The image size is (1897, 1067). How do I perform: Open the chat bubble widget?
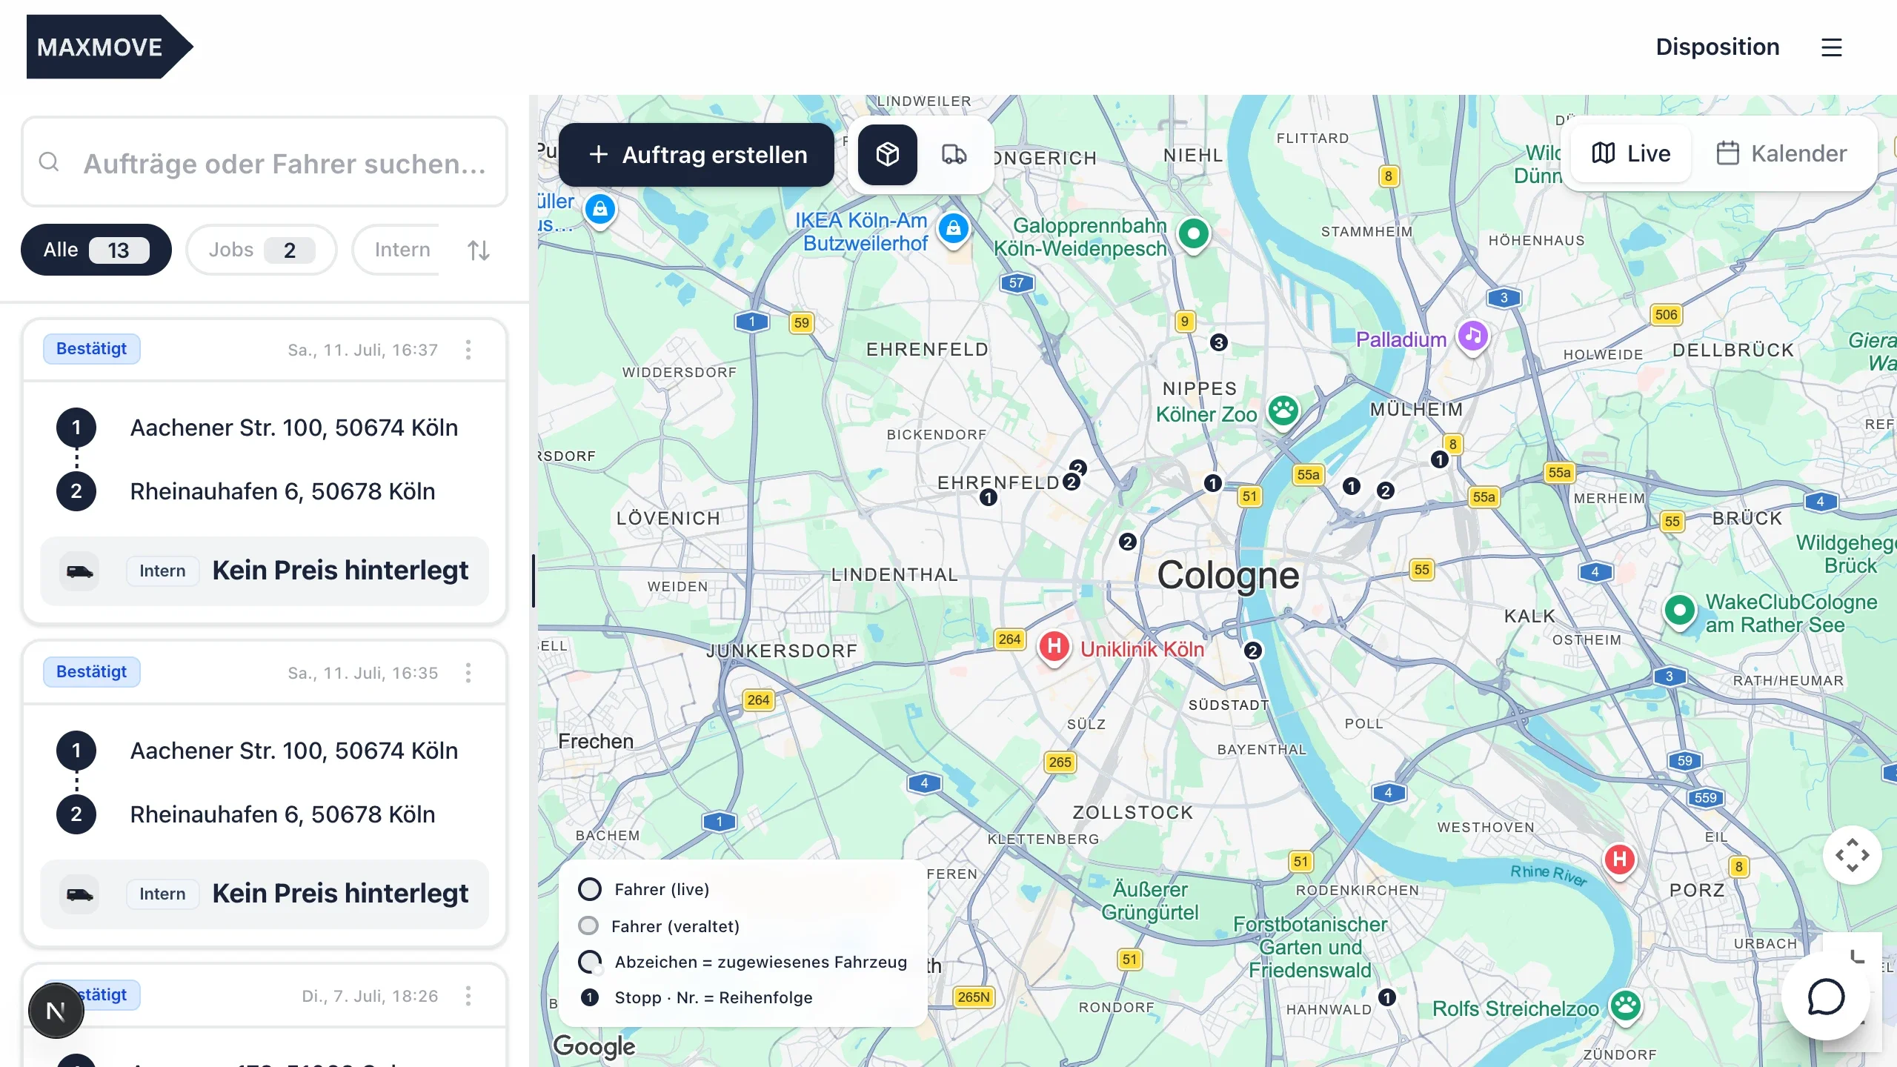point(1826,997)
